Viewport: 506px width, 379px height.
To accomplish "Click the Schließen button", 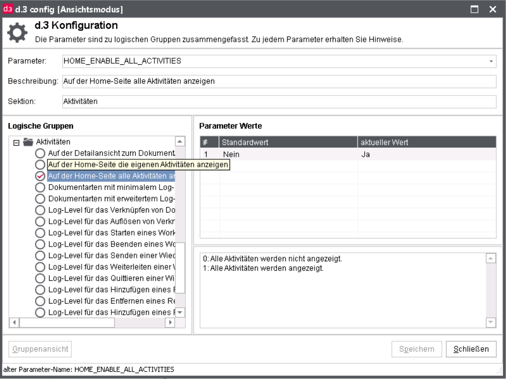I will tap(471, 349).
